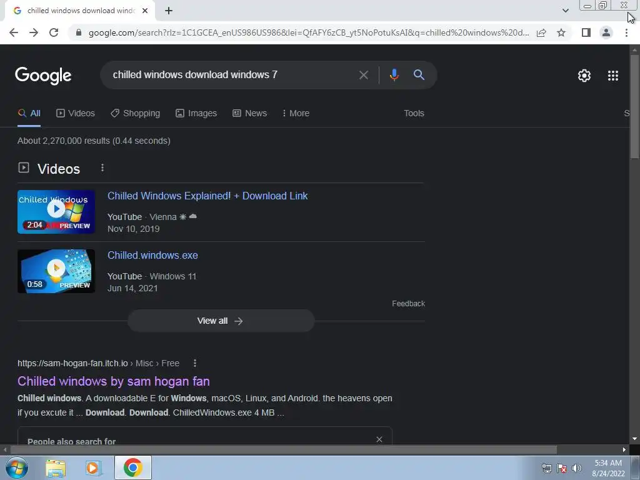Image resolution: width=640 pixels, height=480 pixels.
Task: Switch to the News tab
Action: [x=250, y=114]
